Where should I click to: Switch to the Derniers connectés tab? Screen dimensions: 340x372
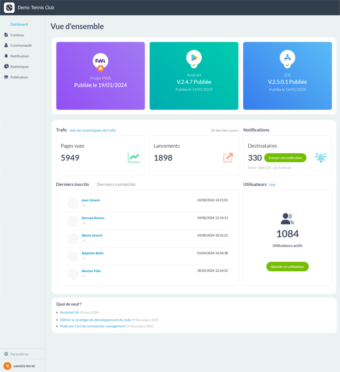[x=116, y=185]
